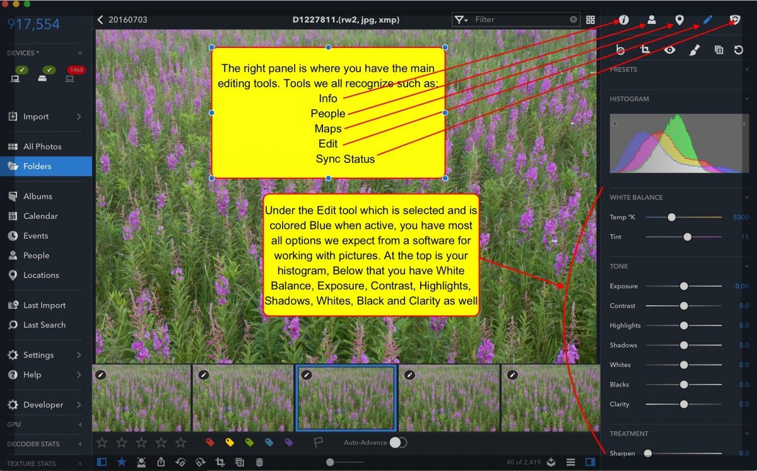
Task: Click the trash icon in the bottom toolbar
Action: pyautogui.click(x=259, y=462)
